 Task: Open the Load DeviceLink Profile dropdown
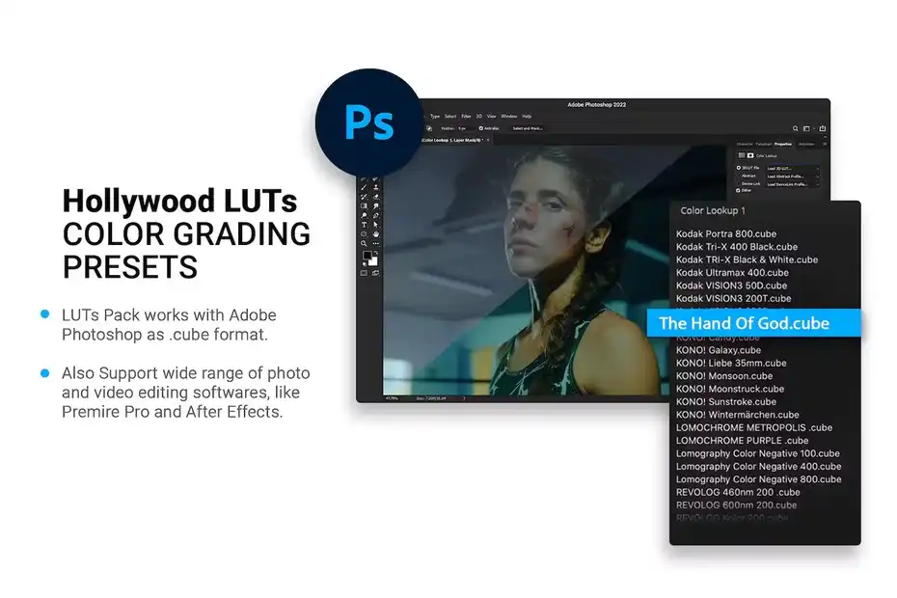793,184
